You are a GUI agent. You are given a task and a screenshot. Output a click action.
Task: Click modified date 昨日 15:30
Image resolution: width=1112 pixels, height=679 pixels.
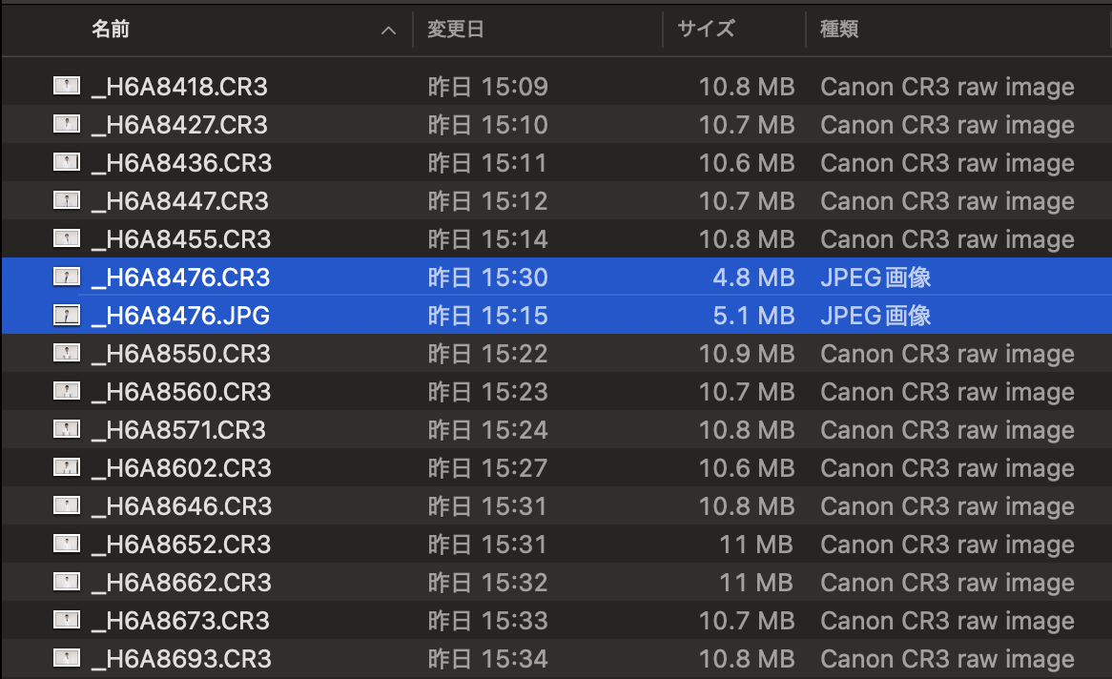click(x=488, y=278)
